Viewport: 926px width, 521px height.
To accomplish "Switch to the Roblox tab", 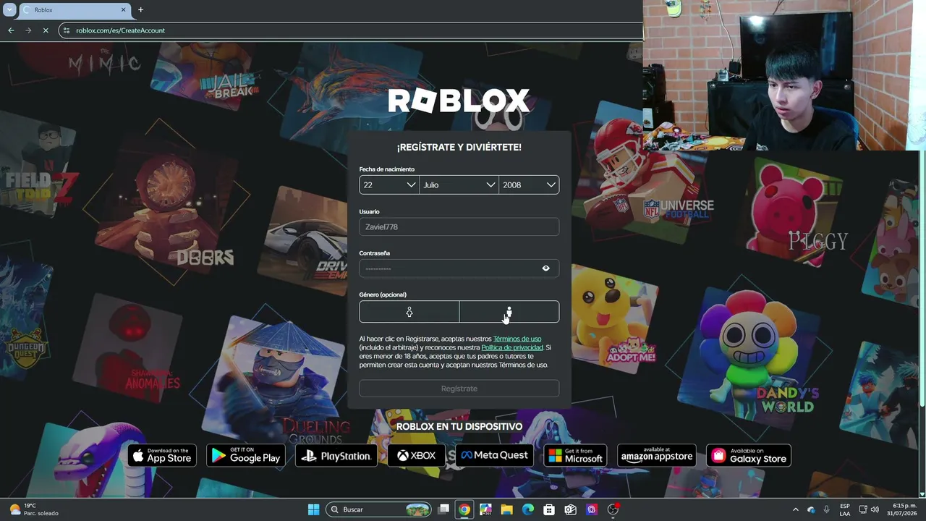I will coord(75,10).
